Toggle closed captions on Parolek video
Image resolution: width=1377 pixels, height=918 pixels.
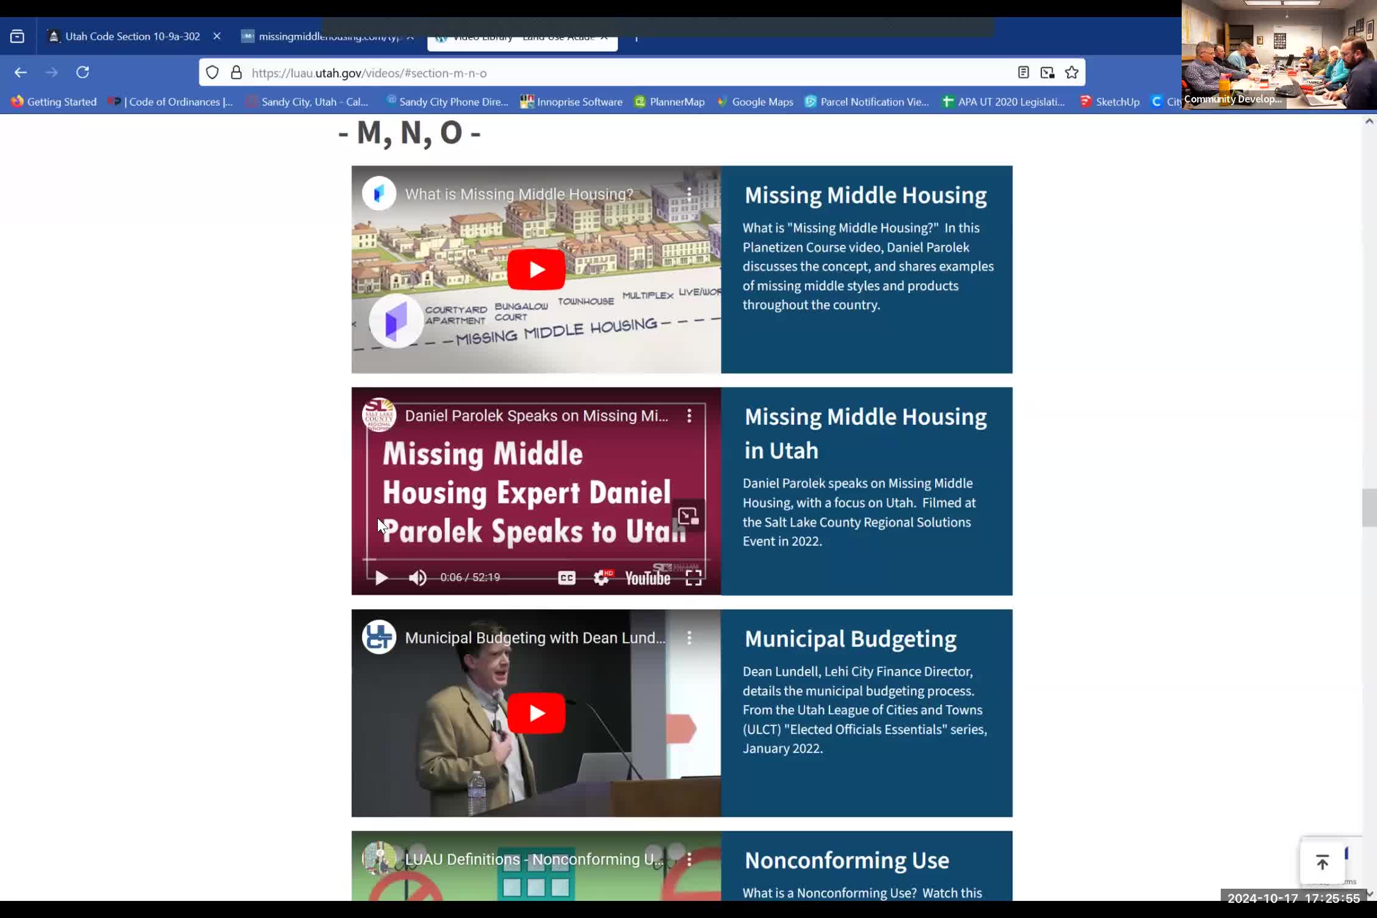tap(566, 577)
